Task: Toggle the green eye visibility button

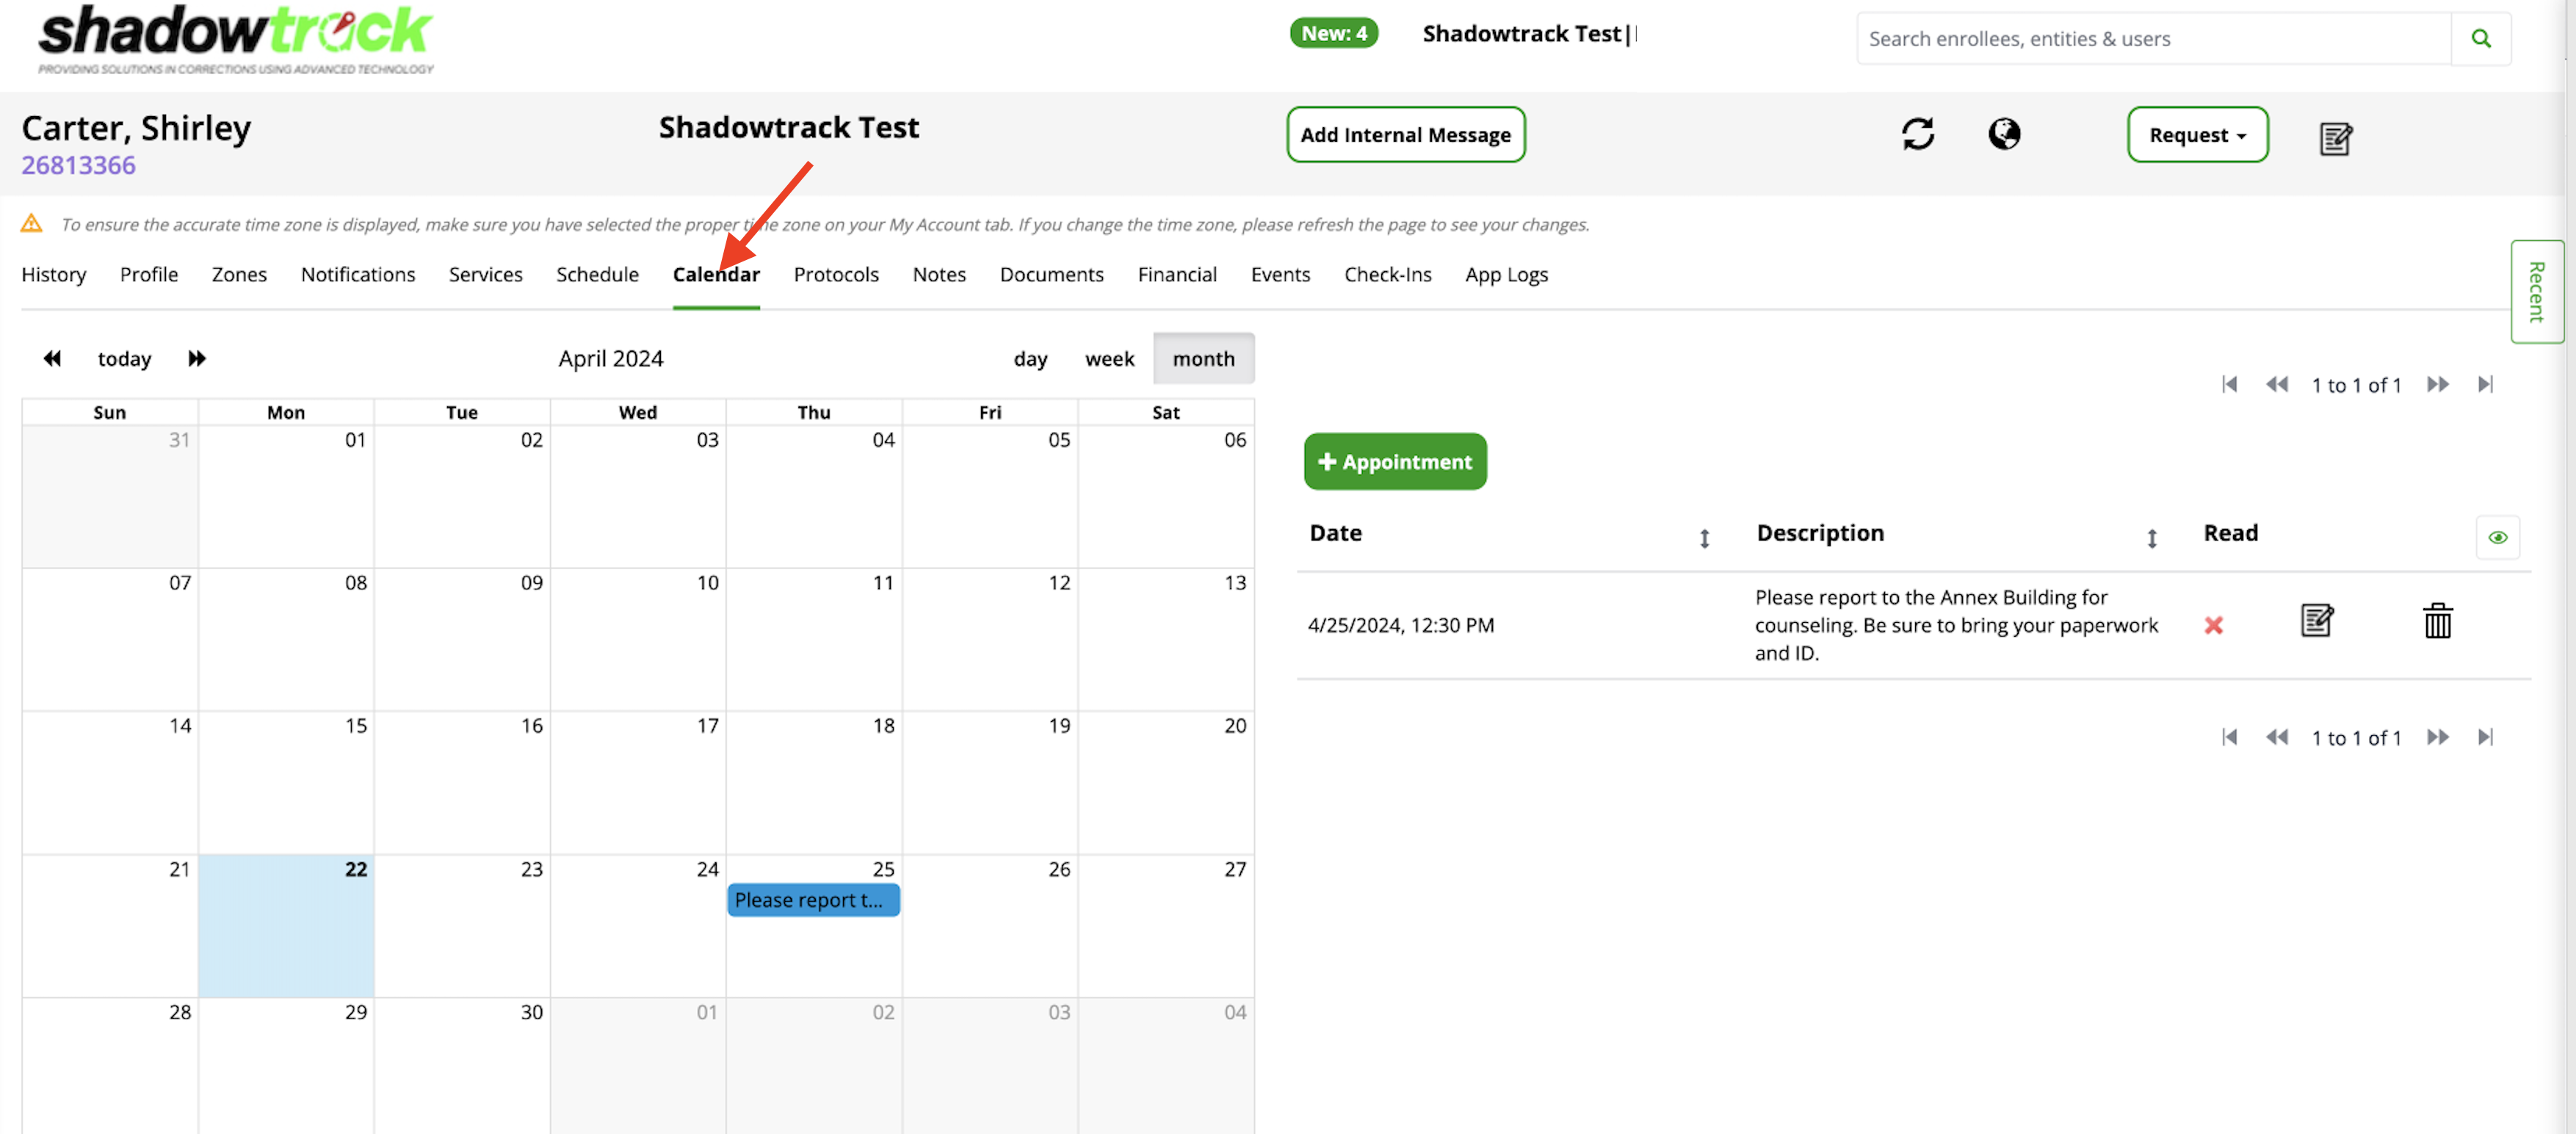Action: 2497,538
